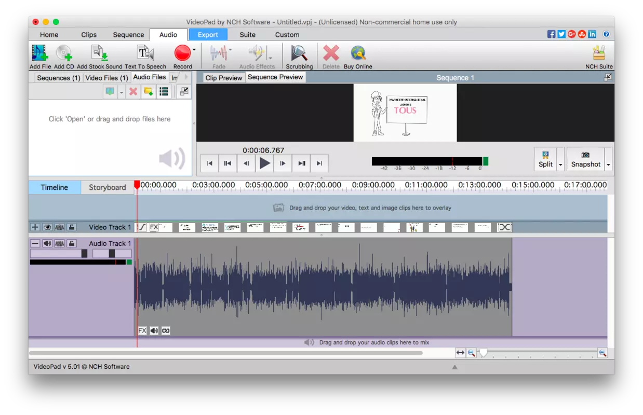Open the Export tab

tap(208, 35)
